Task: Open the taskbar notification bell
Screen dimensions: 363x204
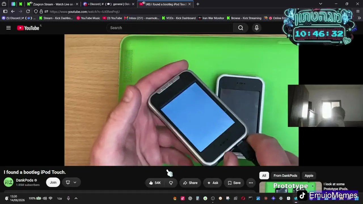Action: pos(7,198)
